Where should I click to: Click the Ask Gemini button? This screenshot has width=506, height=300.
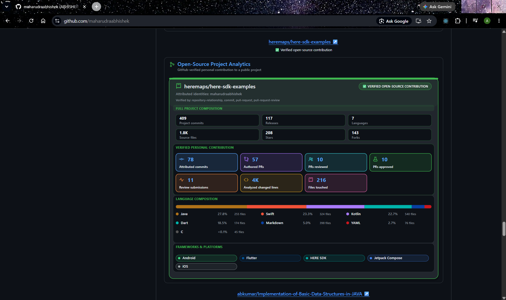(x=437, y=7)
